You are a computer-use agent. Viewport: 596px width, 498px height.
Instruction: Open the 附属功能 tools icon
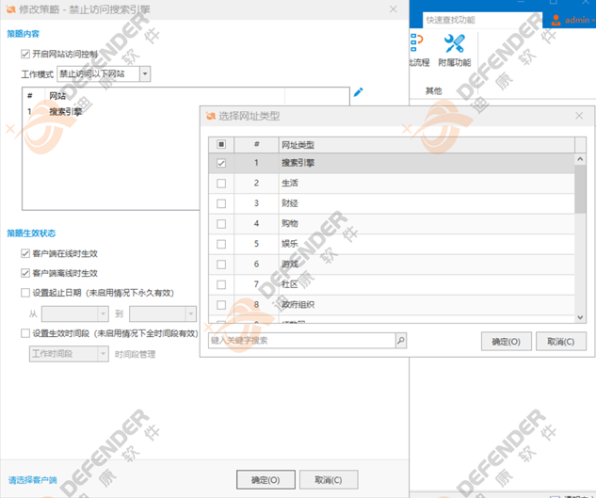coord(455,43)
